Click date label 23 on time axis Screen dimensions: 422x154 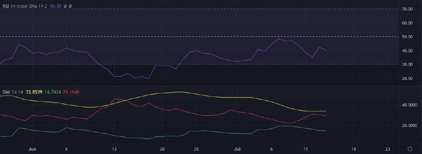point(387,149)
